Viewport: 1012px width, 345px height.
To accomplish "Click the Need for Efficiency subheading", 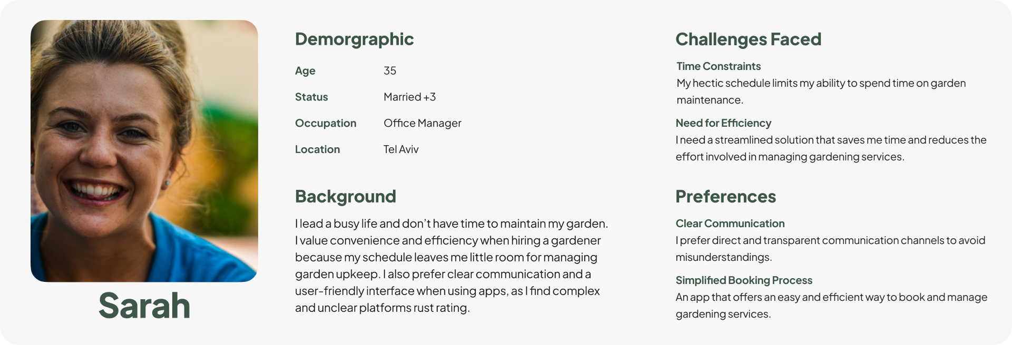I will click(x=723, y=123).
